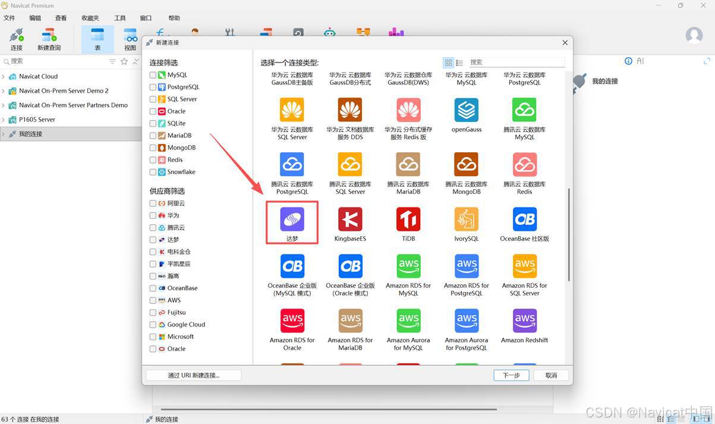Choose Amazon RDS for PostgreSQL icon
The width and height of the screenshot is (715, 424).
tap(467, 266)
